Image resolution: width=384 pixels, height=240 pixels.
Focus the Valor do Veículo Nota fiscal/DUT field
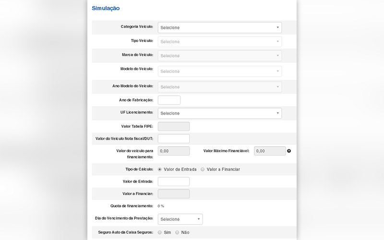click(173, 139)
